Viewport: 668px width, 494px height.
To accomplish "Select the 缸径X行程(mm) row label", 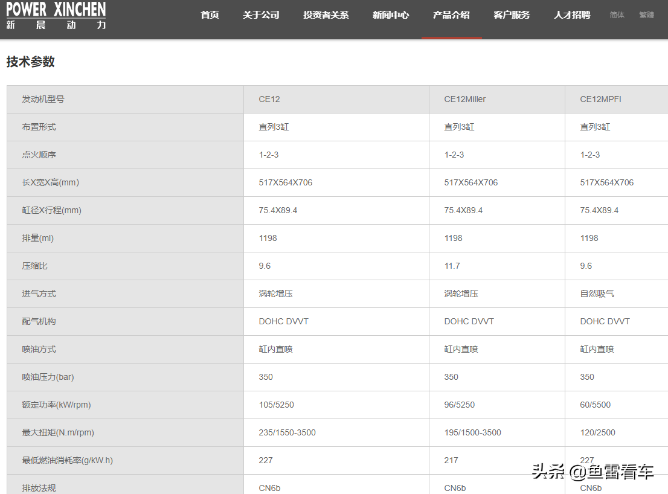I will [51, 210].
